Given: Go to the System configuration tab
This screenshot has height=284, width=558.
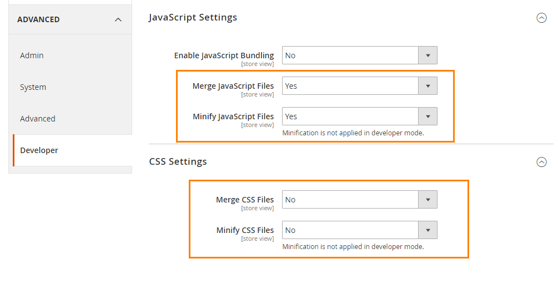Looking at the screenshot, I should tap(33, 87).
